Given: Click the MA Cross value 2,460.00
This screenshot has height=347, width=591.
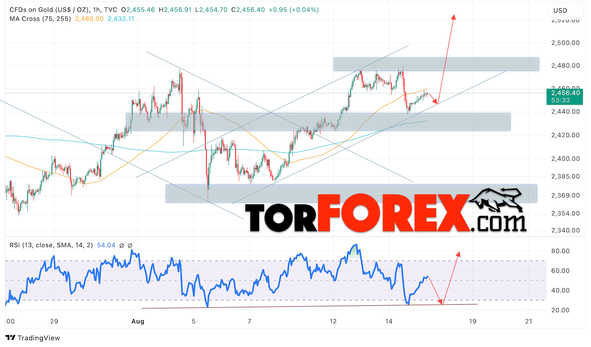Looking at the screenshot, I should tap(89, 19).
